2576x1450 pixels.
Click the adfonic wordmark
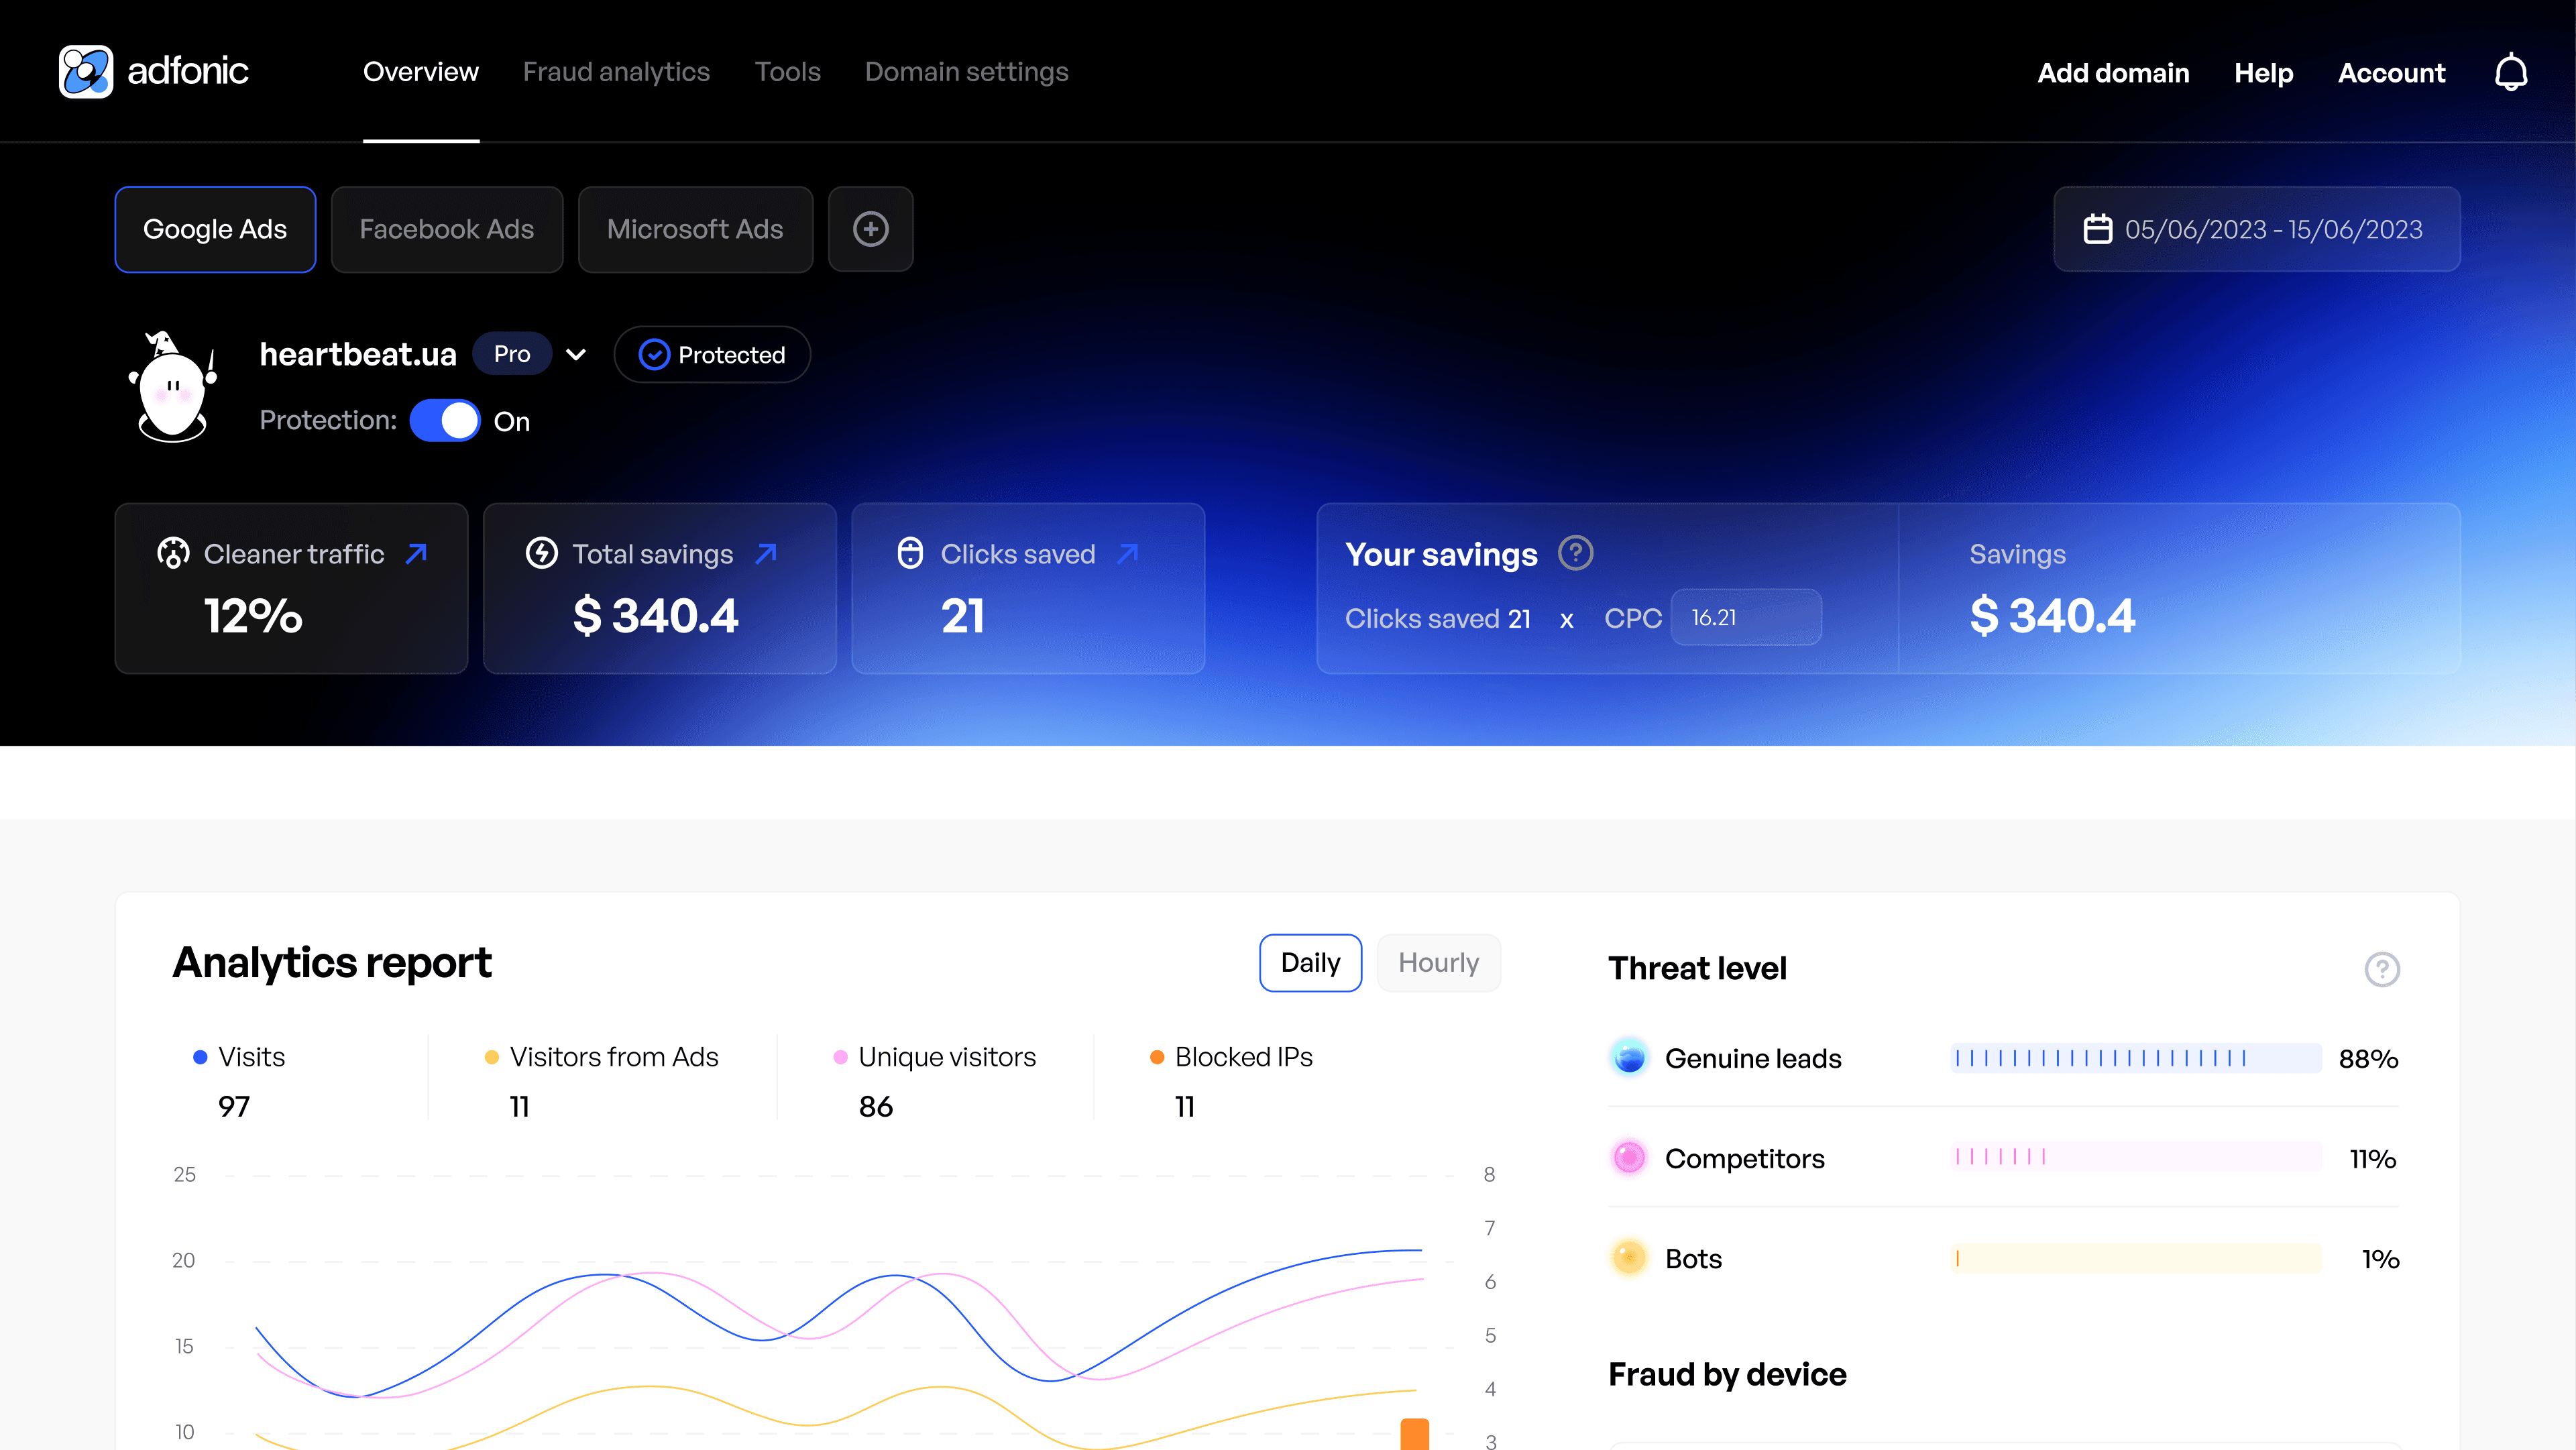pos(188,71)
